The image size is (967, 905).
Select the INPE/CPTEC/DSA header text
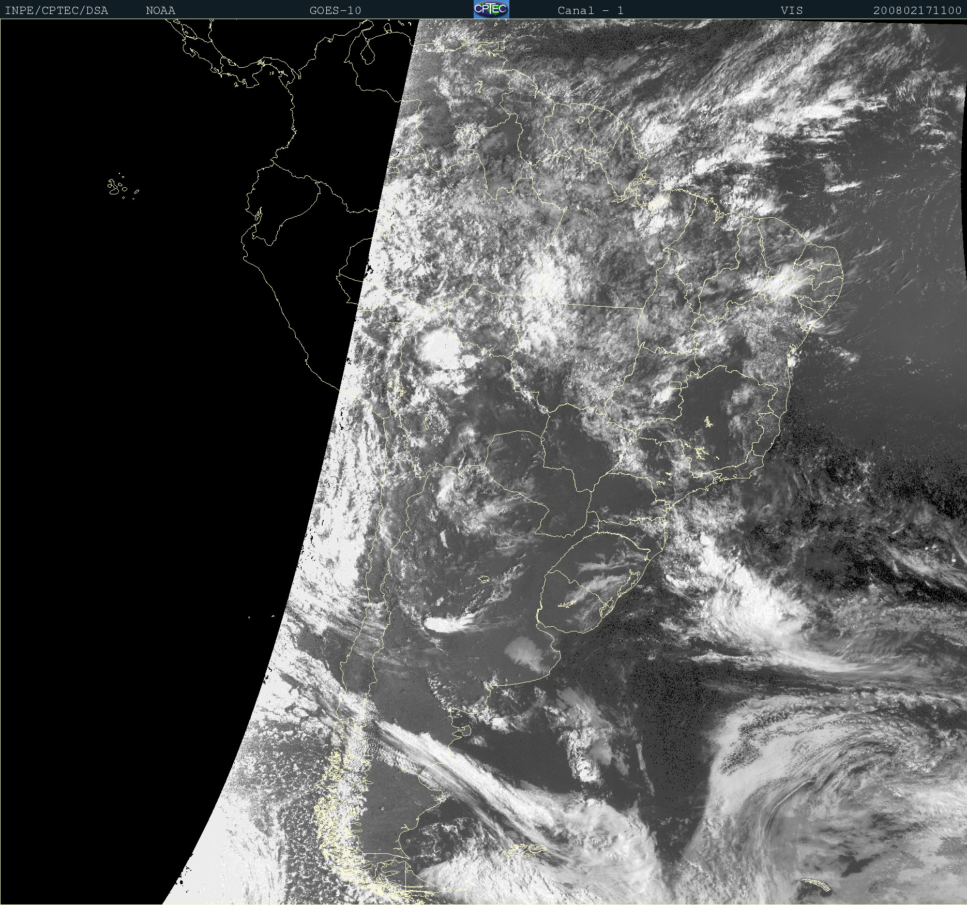(56, 10)
